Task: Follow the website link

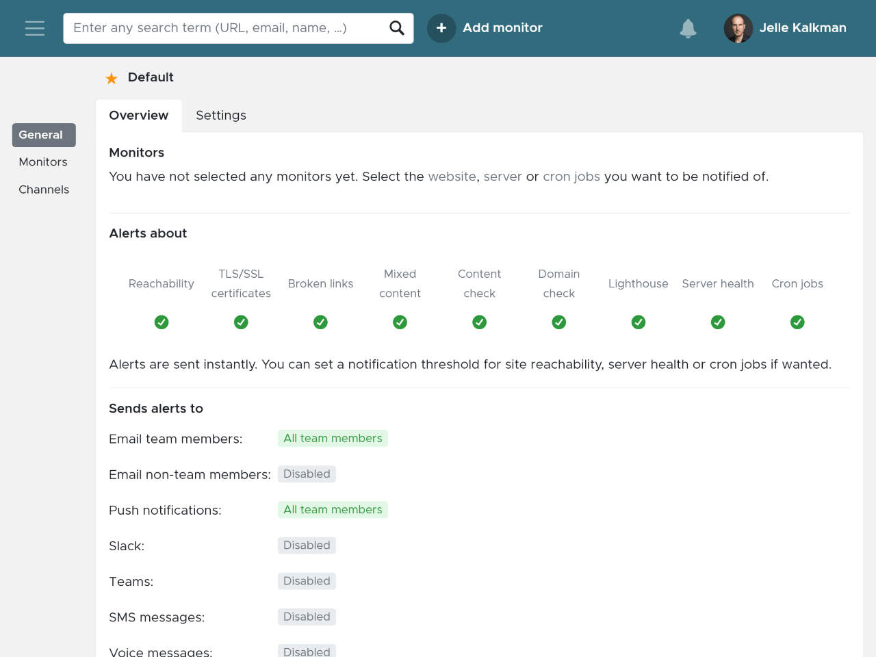Action: 452,177
